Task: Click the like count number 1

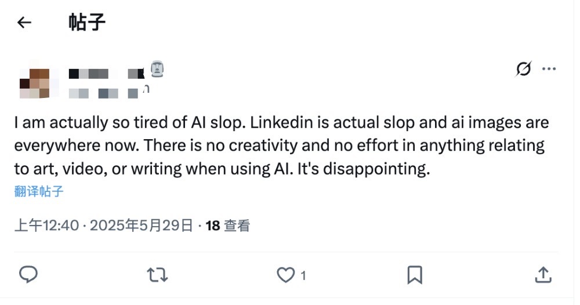Action: 303,275
